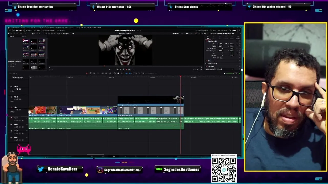Collapse the Transform section in Inspector
The image size is (328, 184).
click(212, 41)
